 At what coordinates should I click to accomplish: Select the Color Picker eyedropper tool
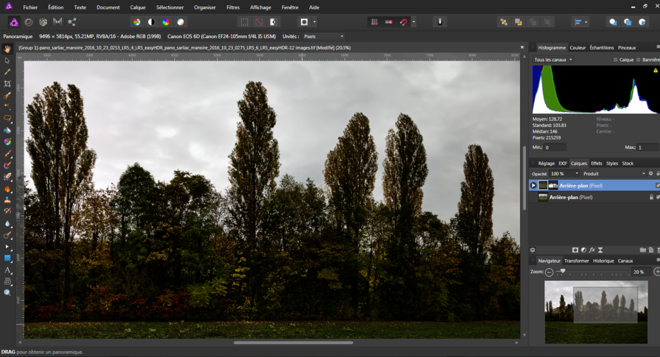[x=7, y=72]
